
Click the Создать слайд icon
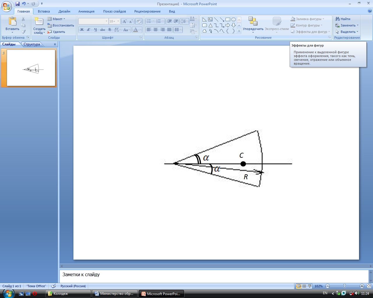point(39,22)
